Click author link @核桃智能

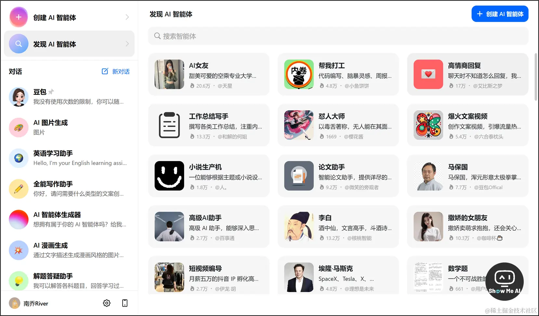pyautogui.click(x=359, y=238)
